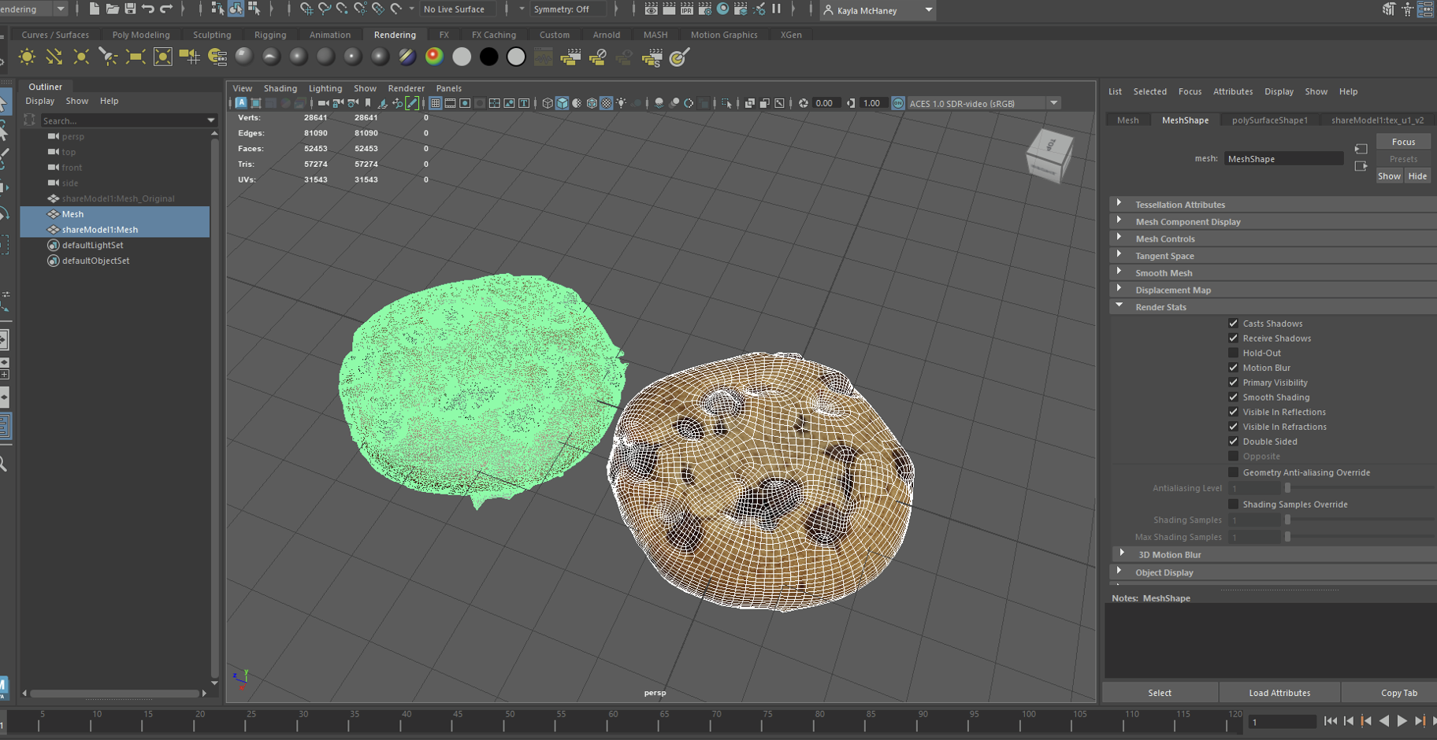Disable Primary Visibility
The image size is (1437, 740).
tap(1234, 383)
